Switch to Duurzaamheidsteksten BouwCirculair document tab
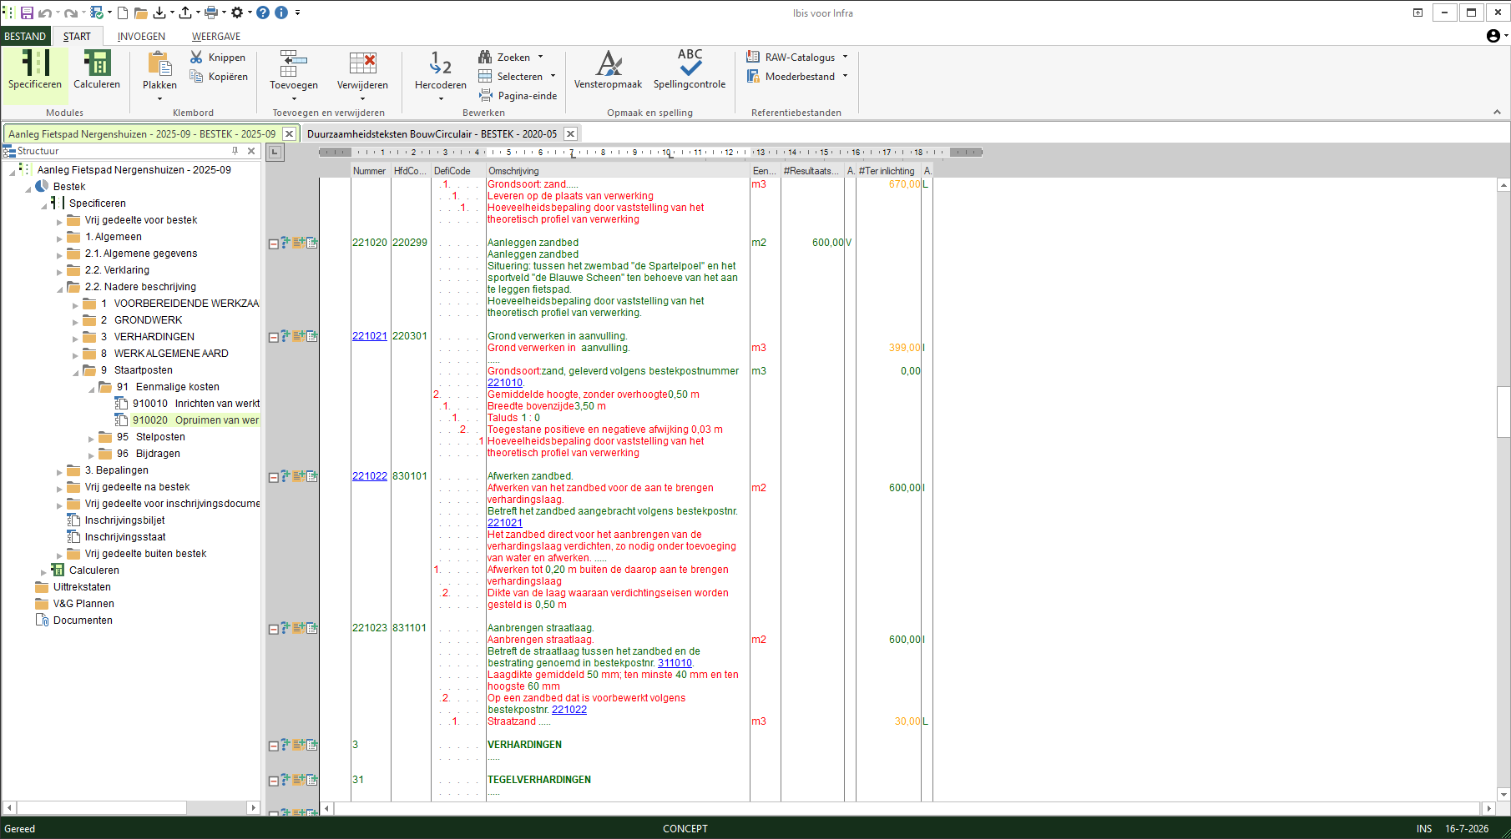Image resolution: width=1511 pixels, height=839 pixels. point(432,134)
